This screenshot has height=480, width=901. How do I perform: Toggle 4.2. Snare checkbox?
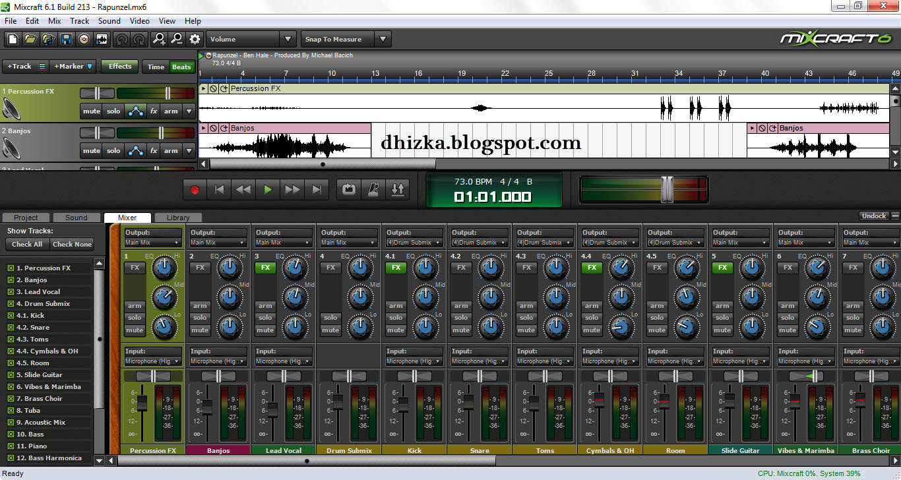(11, 328)
